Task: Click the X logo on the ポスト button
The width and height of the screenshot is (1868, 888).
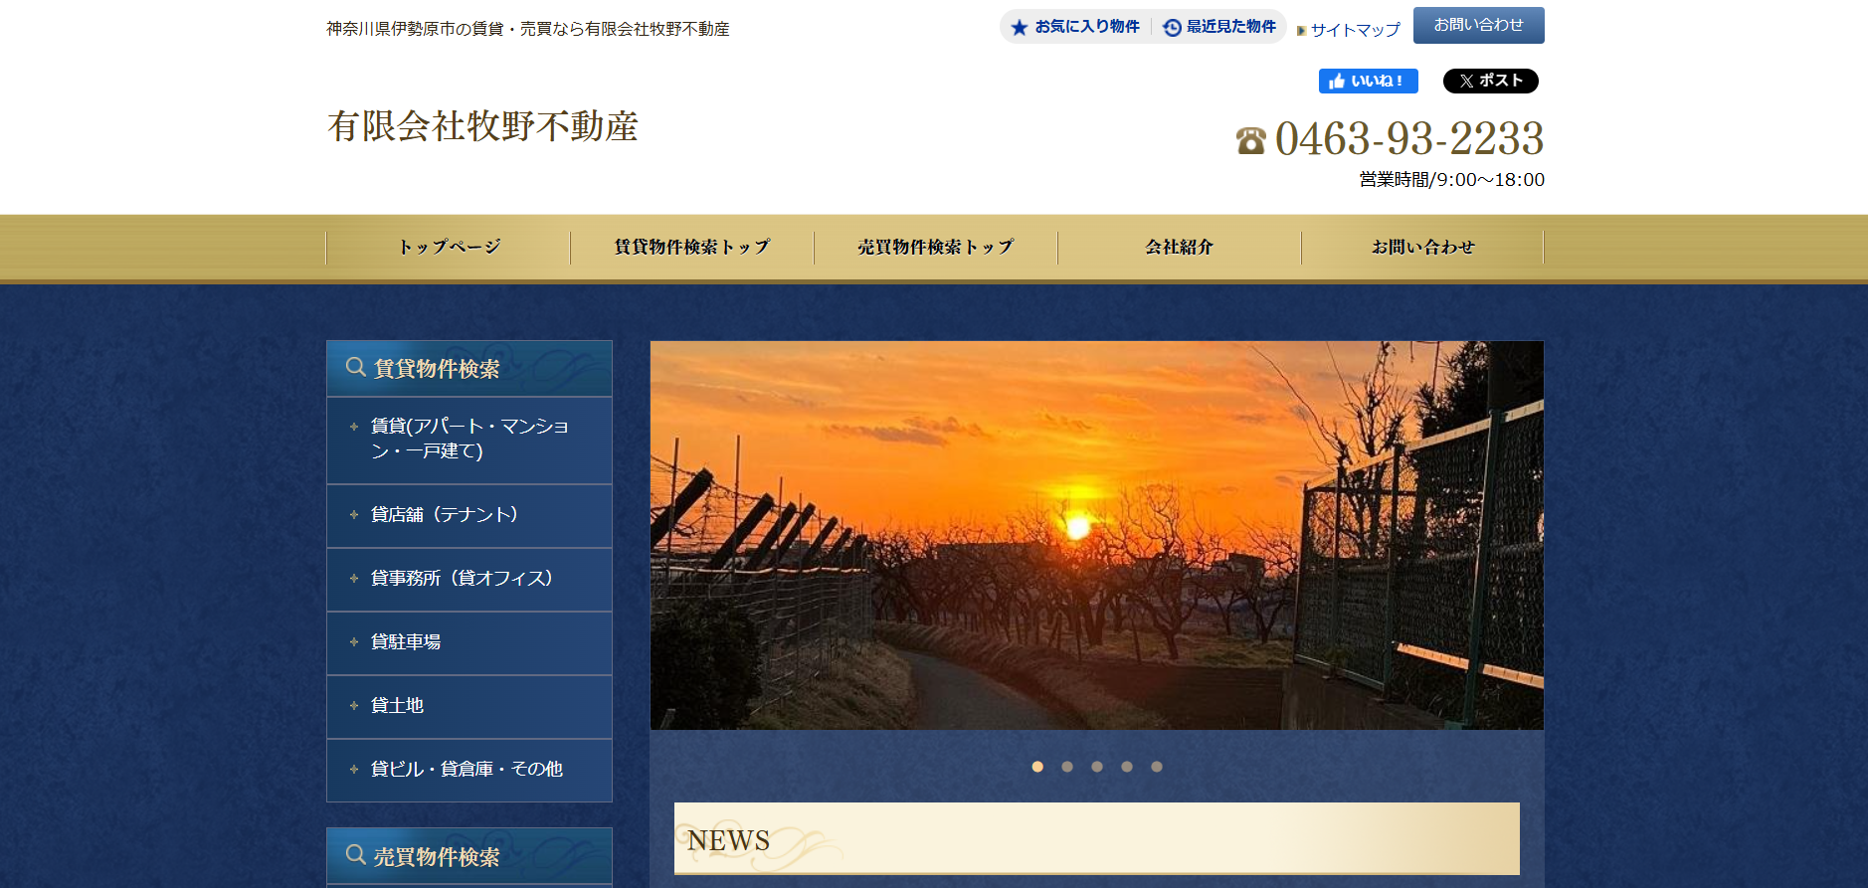Action: pyautogui.click(x=1466, y=82)
